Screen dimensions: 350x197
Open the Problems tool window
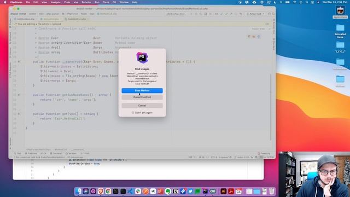pos(31,153)
